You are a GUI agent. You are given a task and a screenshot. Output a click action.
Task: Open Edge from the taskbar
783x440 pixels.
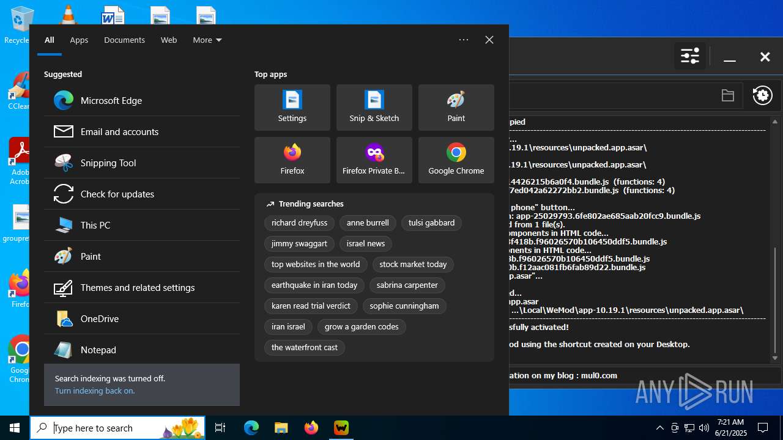tap(251, 428)
